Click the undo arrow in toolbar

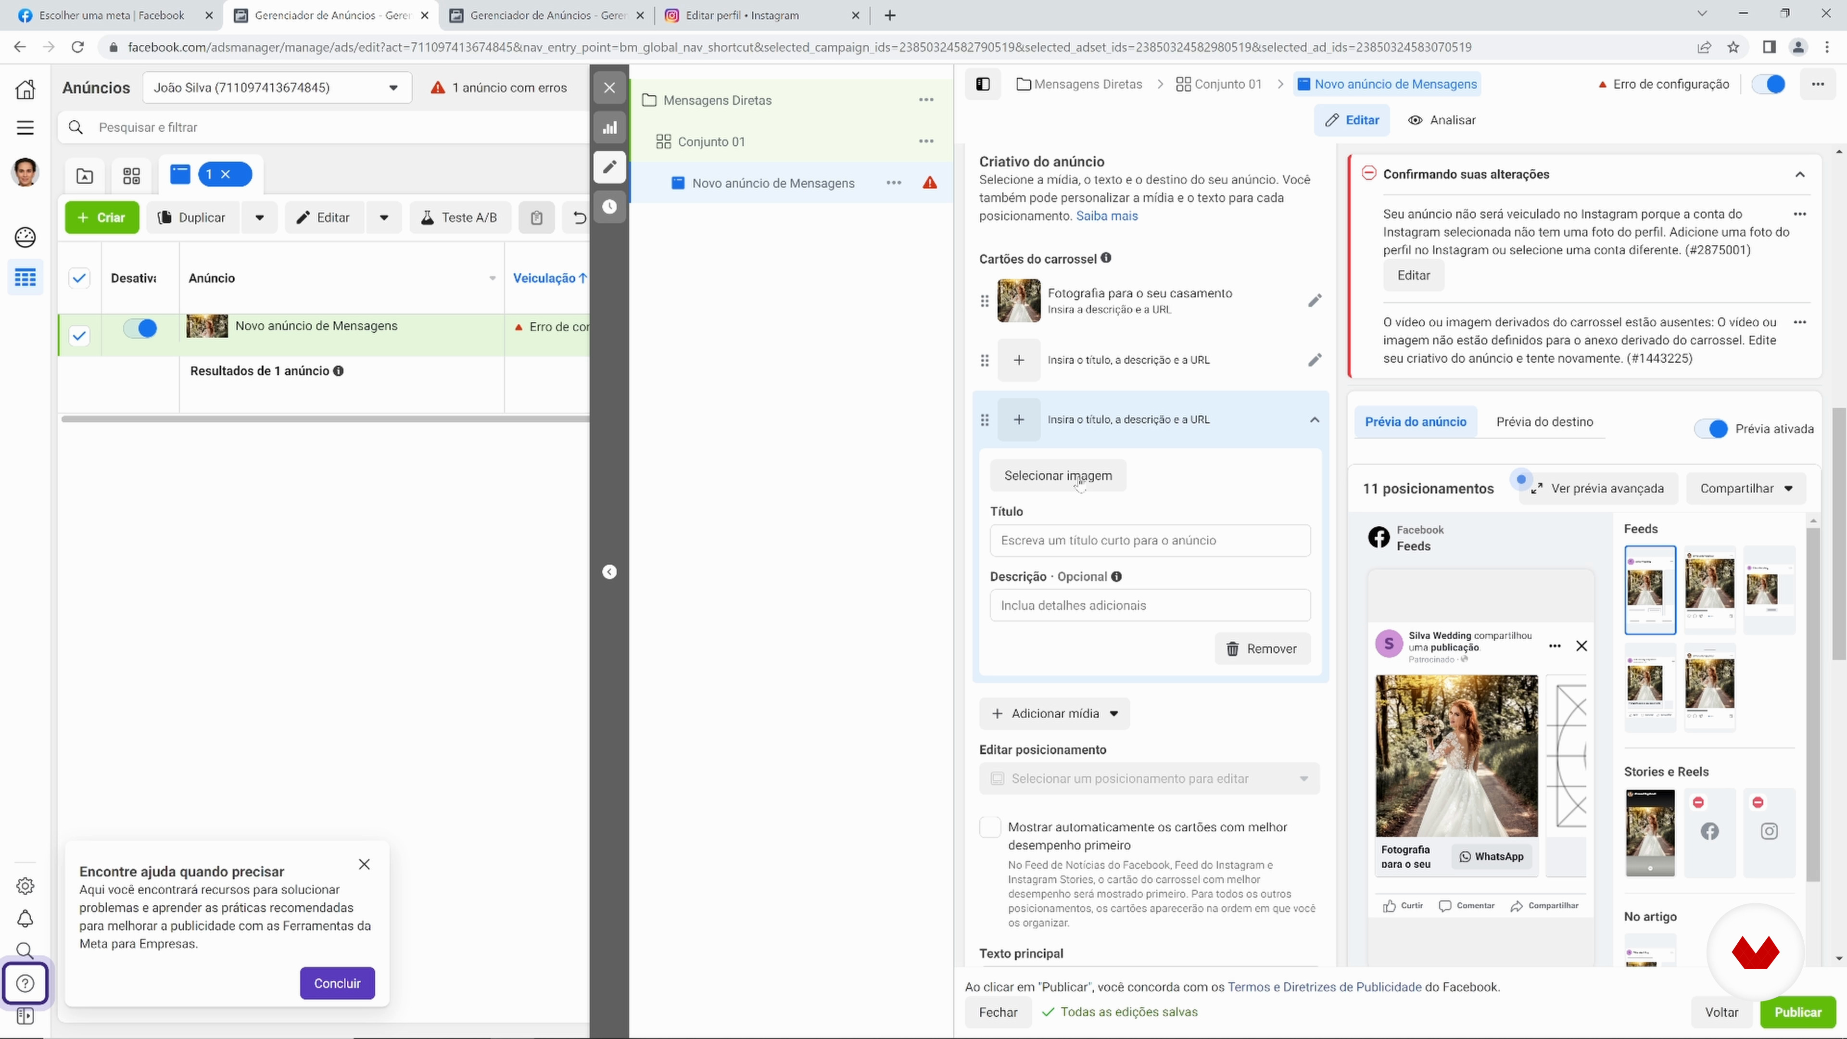tap(579, 218)
